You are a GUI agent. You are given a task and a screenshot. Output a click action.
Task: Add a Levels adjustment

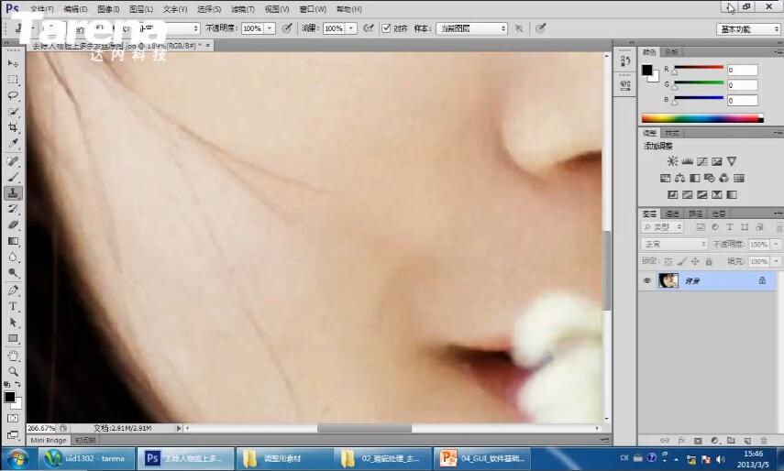pyautogui.click(x=687, y=161)
